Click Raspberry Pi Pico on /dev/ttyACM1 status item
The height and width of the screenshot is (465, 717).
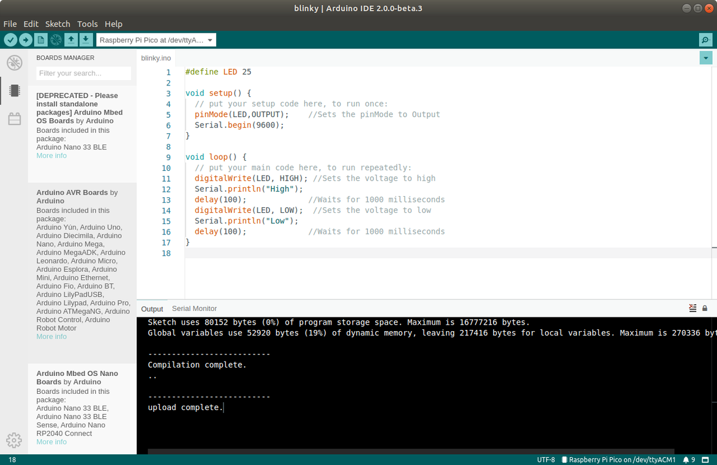620,460
